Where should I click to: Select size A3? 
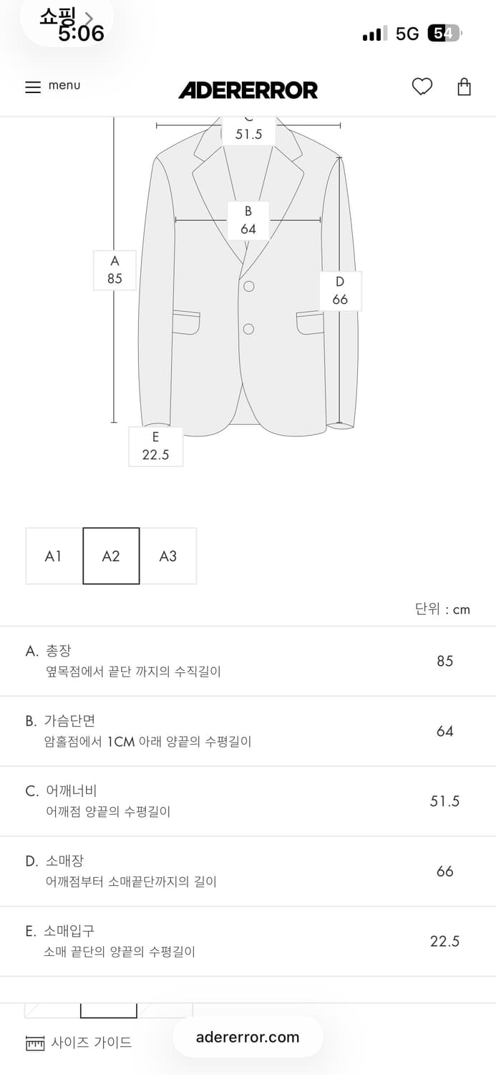click(x=168, y=556)
